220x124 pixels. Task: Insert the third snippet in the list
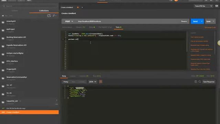tap(199, 45)
